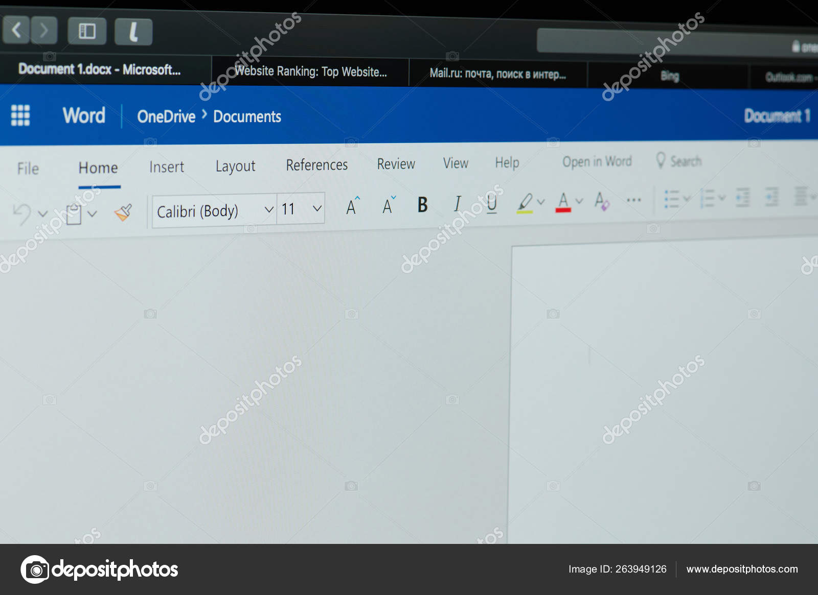Open the Review tab

point(396,164)
